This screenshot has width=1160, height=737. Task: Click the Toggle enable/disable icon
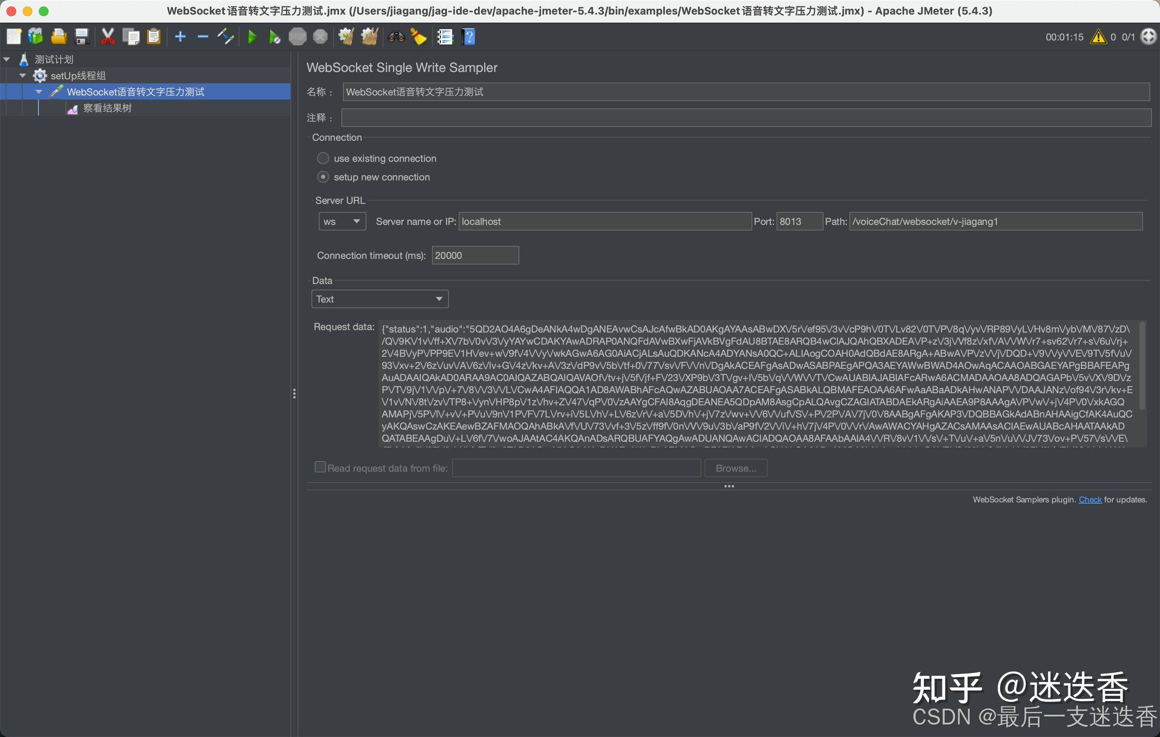coord(225,37)
